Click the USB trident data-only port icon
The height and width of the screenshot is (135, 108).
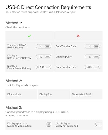click(92, 46)
